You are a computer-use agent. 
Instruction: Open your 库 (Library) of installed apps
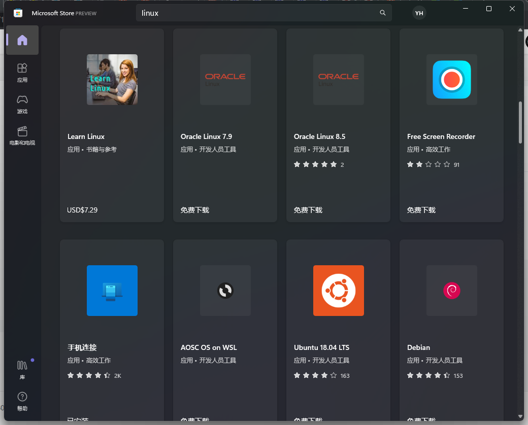pos(22,370)
